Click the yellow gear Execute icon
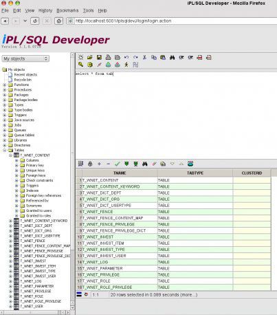 [90, 65]
